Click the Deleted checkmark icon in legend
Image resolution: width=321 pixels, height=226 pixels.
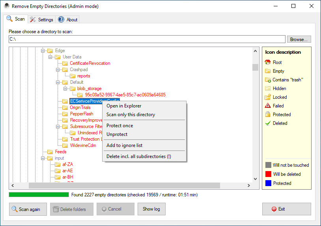pyautogui.click(x=268, y=123)
